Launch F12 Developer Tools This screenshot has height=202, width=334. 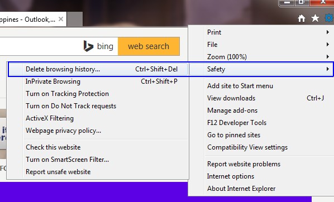261,123
